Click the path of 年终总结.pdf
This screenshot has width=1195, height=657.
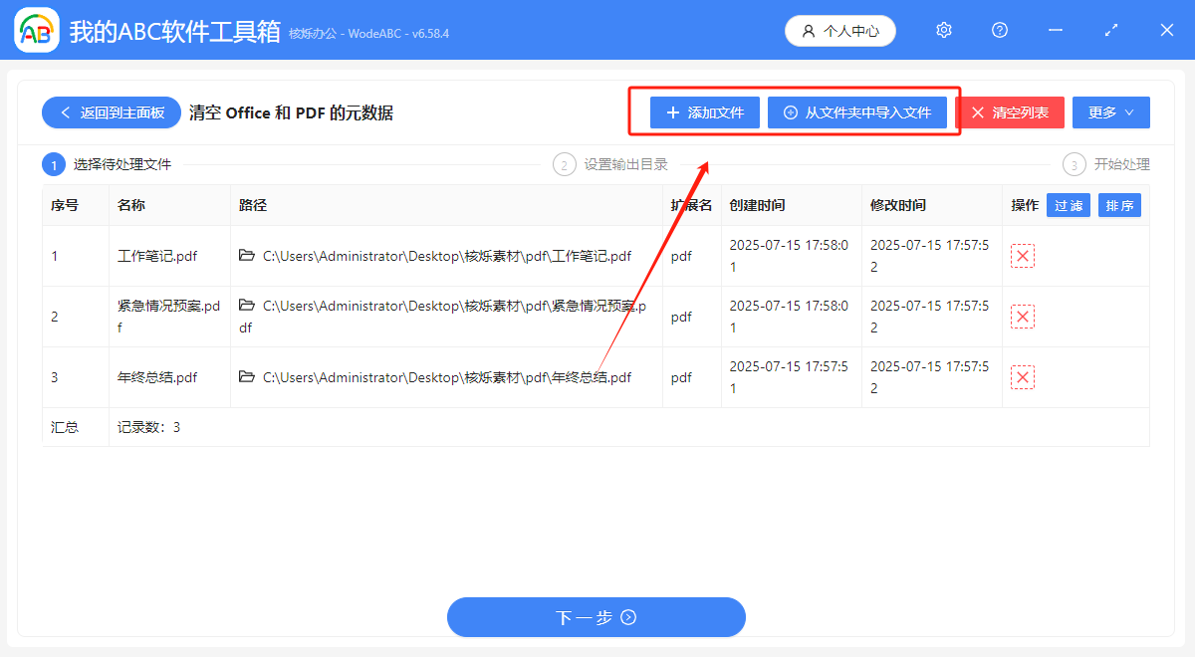point(447,377)
